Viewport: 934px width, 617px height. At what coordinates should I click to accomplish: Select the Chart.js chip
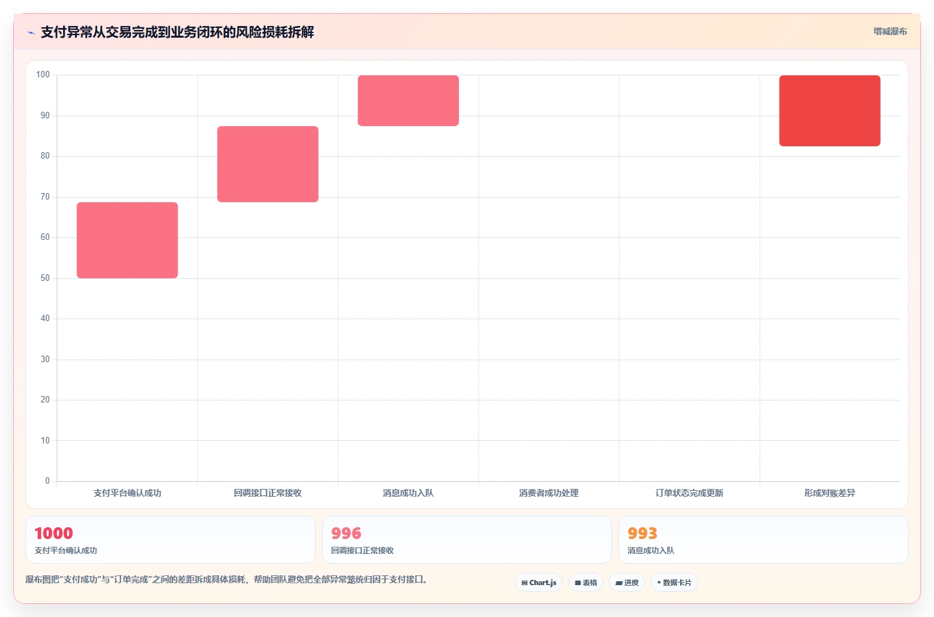(539, 583)
